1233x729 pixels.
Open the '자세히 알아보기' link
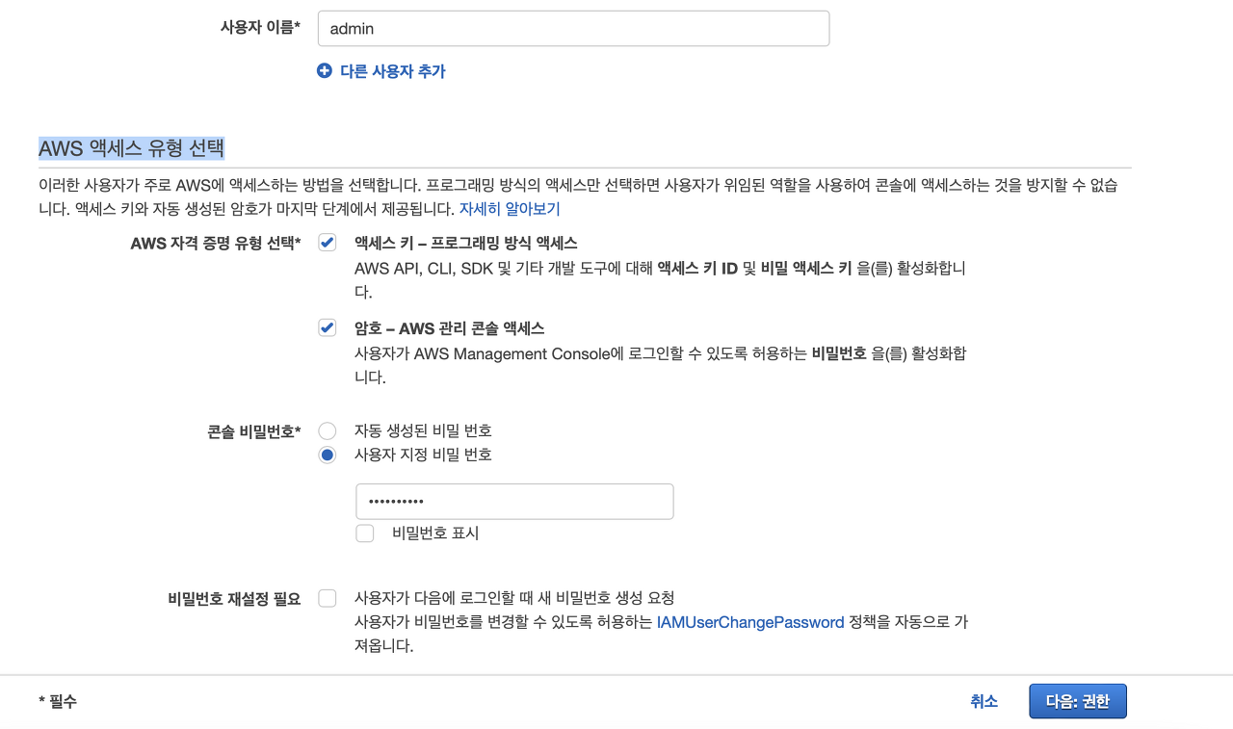[510, 208]
